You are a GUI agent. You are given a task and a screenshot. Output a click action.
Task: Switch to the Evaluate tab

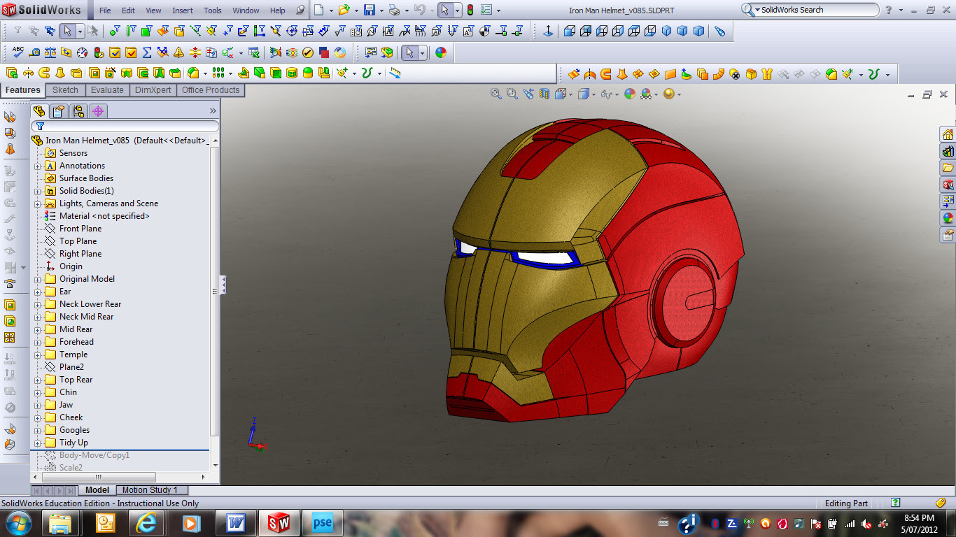[x=107, y=90]
